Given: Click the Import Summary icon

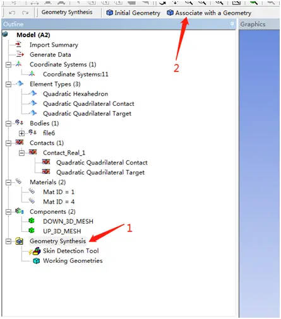Looking at the screenshot, I should pos(18,44).
